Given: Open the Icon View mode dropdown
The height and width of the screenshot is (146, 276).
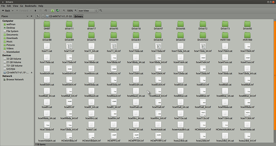Looking at the screenshot, I should pos(88,10).
